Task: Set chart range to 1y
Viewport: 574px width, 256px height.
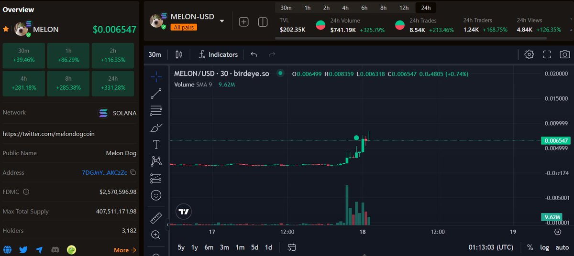Action: tap(194, 247)
